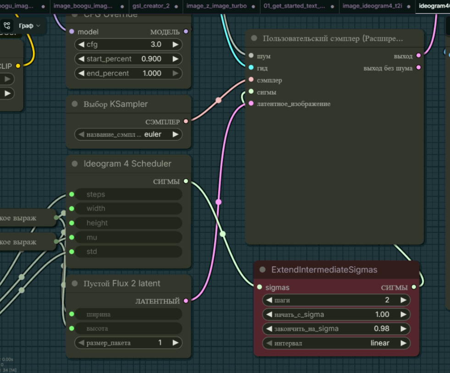Click the латентное_изображение input socket
Screen dimensions: 450x373
click(251, 103)
